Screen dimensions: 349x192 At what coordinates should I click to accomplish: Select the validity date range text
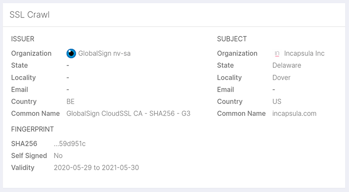tap(96, 168)
